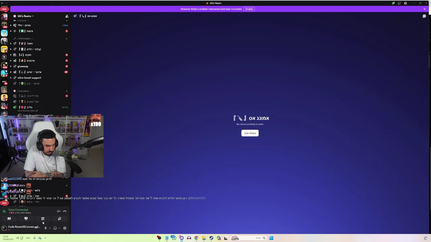This screenshot has height=242, width=431.
Task: Open server icon with 195 badge
Action: click(x=4, y=24)
